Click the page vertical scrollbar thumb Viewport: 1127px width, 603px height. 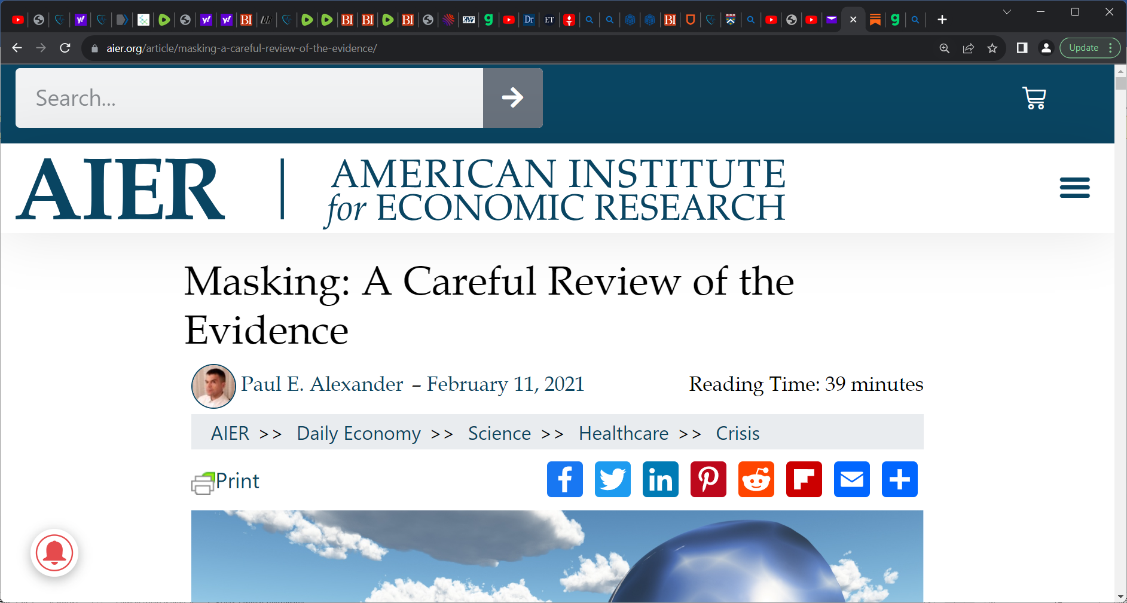point(1120,83)
